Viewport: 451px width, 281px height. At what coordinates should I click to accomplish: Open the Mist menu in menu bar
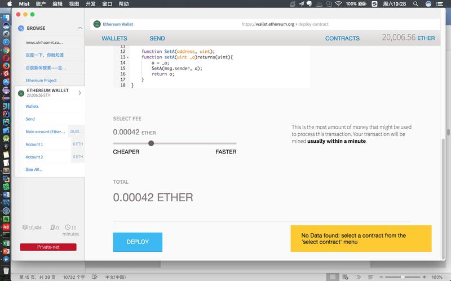click(x=24, y=4)
